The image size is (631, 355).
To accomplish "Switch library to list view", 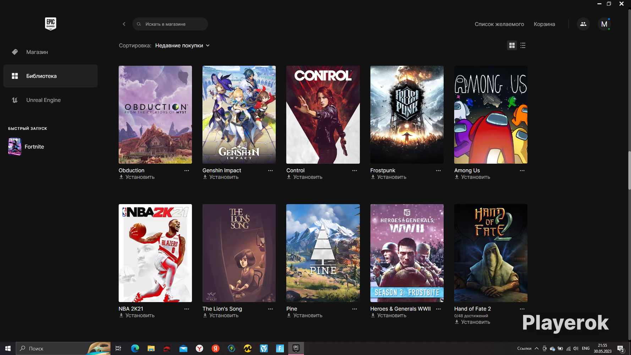I will click(523, 45).
